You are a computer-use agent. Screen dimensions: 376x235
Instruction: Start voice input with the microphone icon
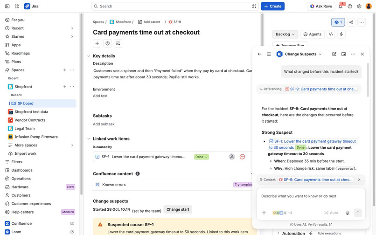pos(348,213)
